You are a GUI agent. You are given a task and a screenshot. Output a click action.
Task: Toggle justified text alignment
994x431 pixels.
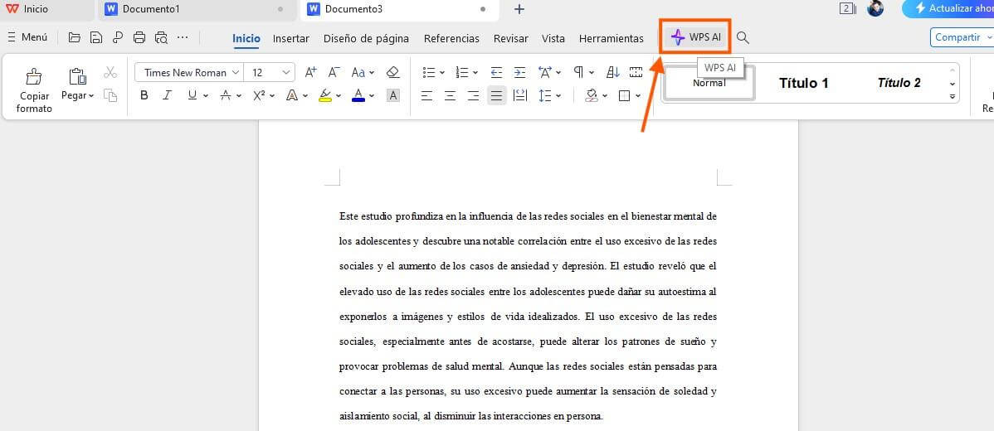(x=496, y=95)
